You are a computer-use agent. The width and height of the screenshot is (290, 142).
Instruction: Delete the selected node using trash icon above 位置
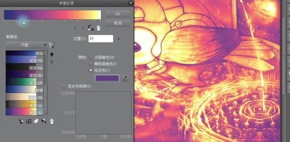coord(98,28)
